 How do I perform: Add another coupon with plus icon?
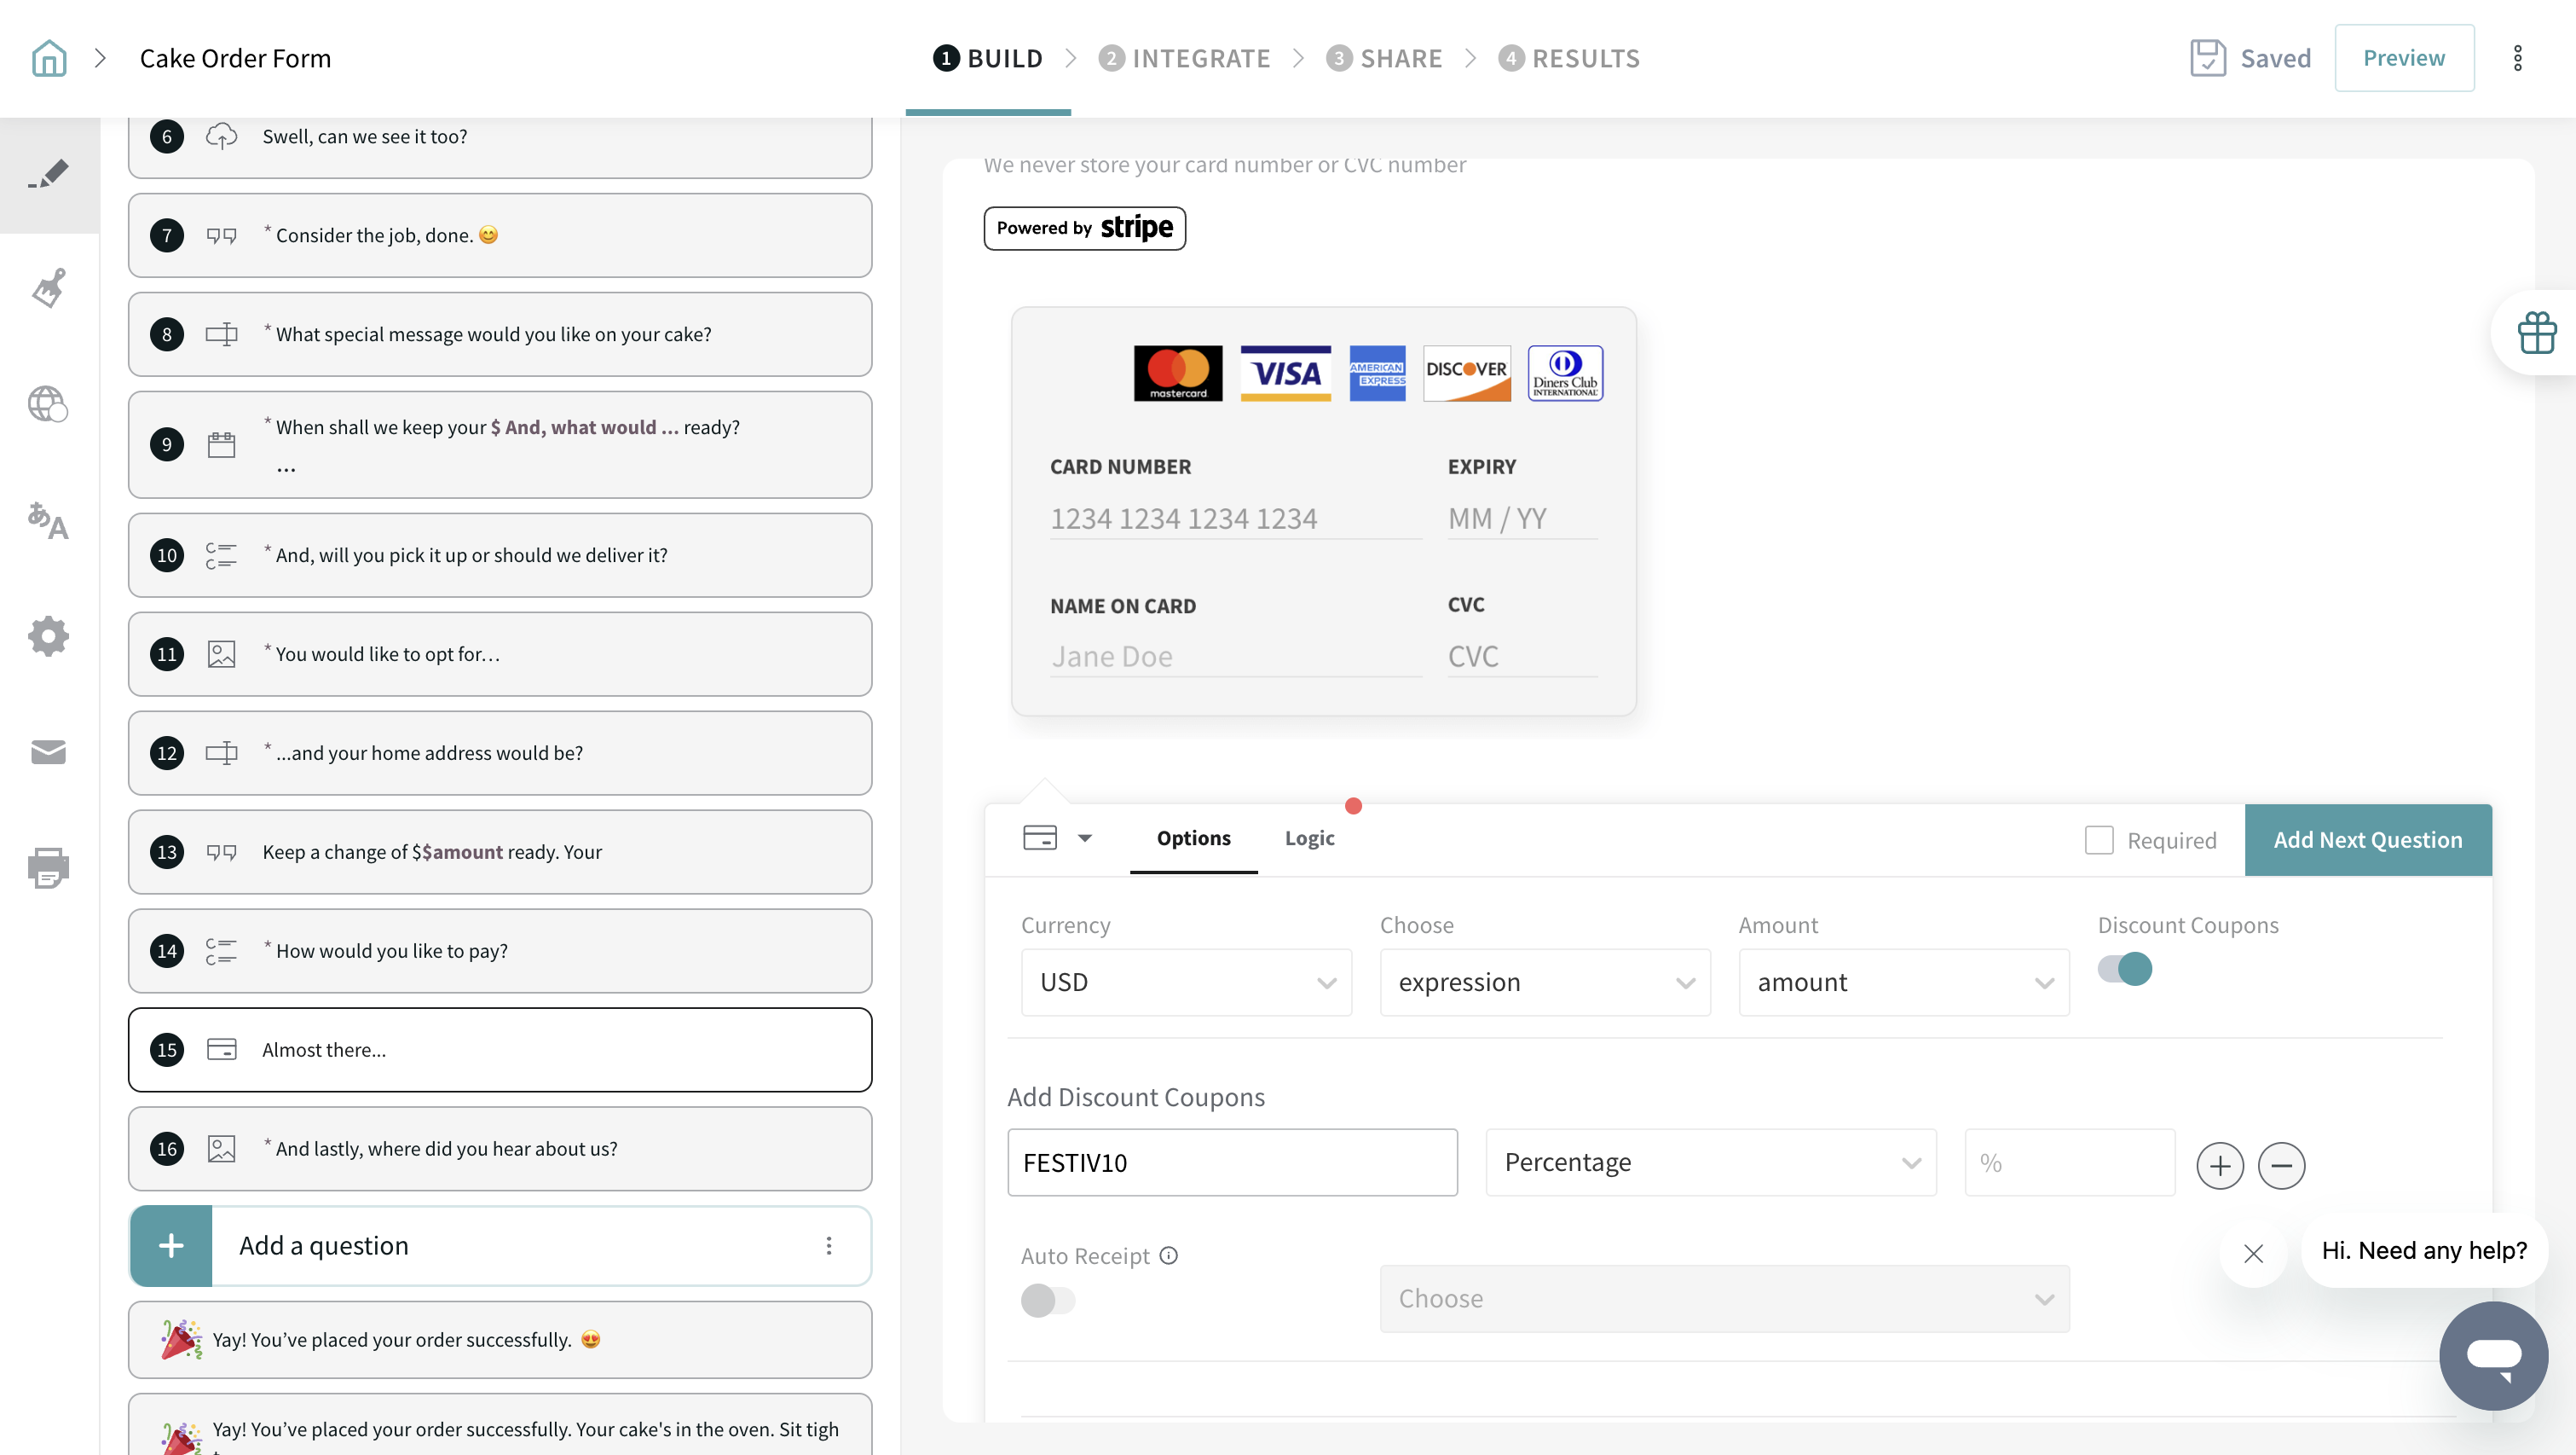click(2219, 1166)
